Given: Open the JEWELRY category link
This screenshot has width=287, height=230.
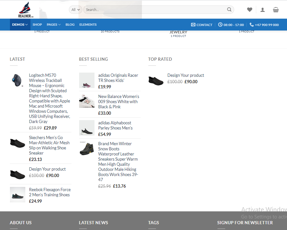Looking at the screenshot, I should pyautogui.click(x=178, y=32).
